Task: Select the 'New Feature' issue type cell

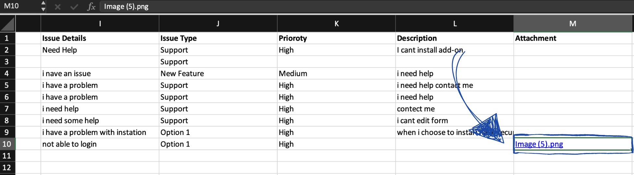Action: pyautogui.click(x=218, y=74)
